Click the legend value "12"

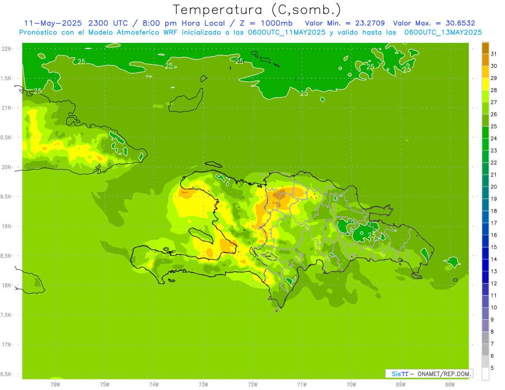point(494,284)
